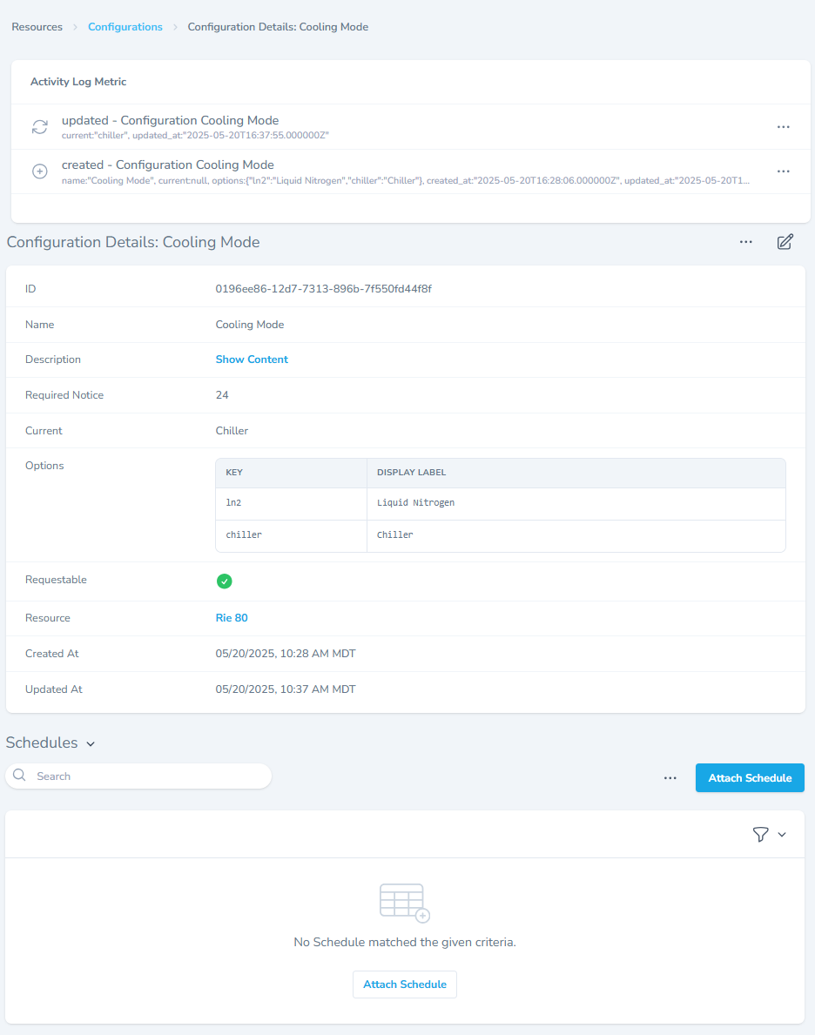Click the edit pencil icon for Configuration Details
This screenshot has width=815, height=1035.
[x=785, y=242]
